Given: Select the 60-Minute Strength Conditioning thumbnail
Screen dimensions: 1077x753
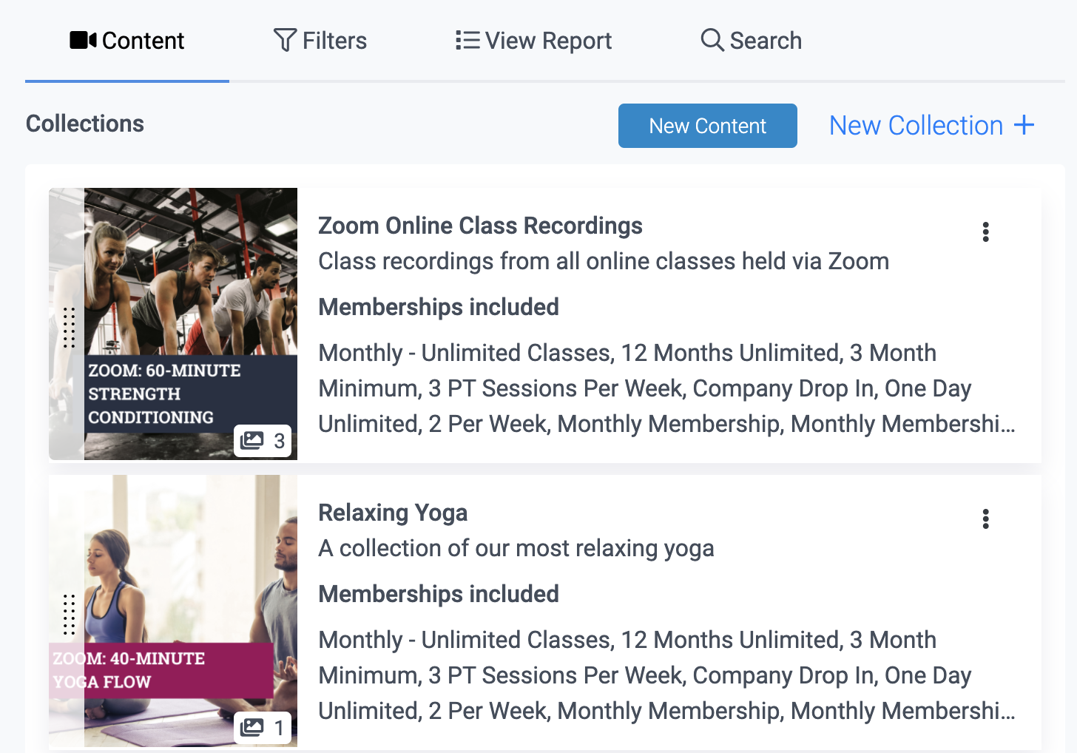Looking at the screenshot, I should point(191,296).
